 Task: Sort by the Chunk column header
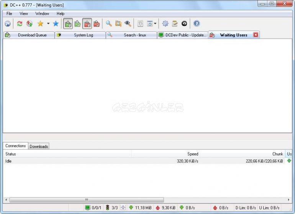coord(242,154)
